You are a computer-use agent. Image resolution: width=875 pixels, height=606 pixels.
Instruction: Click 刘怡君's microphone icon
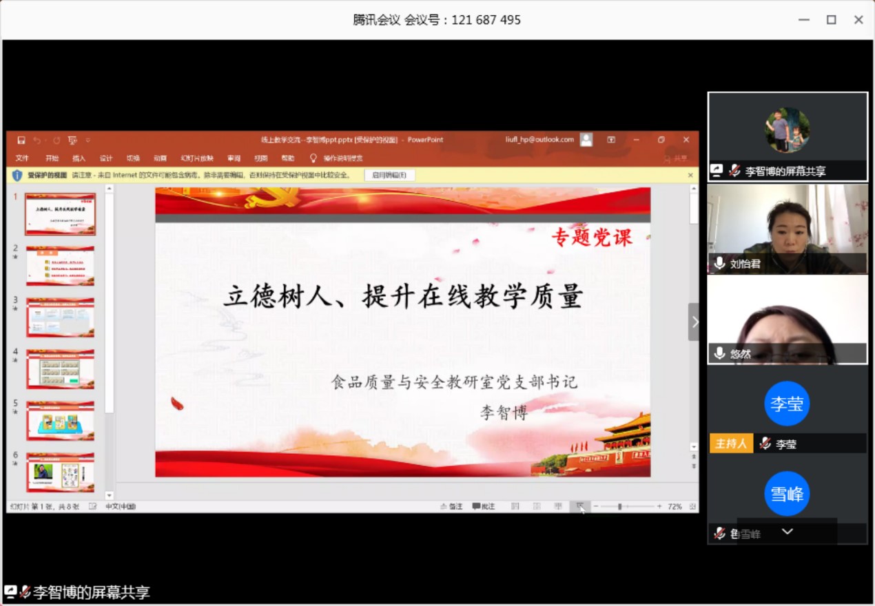[x=720, y=263]
